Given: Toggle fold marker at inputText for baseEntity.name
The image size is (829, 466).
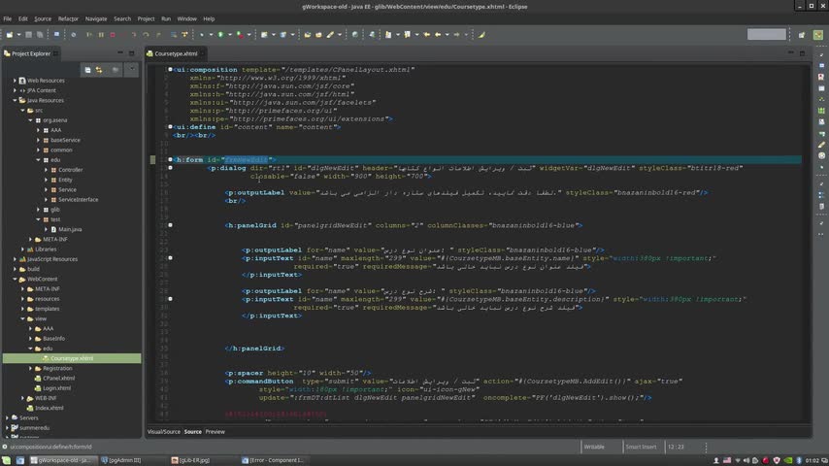Looking at the screenshot, I should [170, 258].
